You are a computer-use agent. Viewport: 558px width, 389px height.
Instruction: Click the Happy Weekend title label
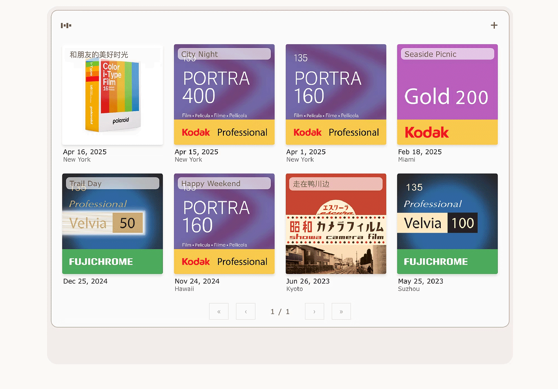point(211,184)
